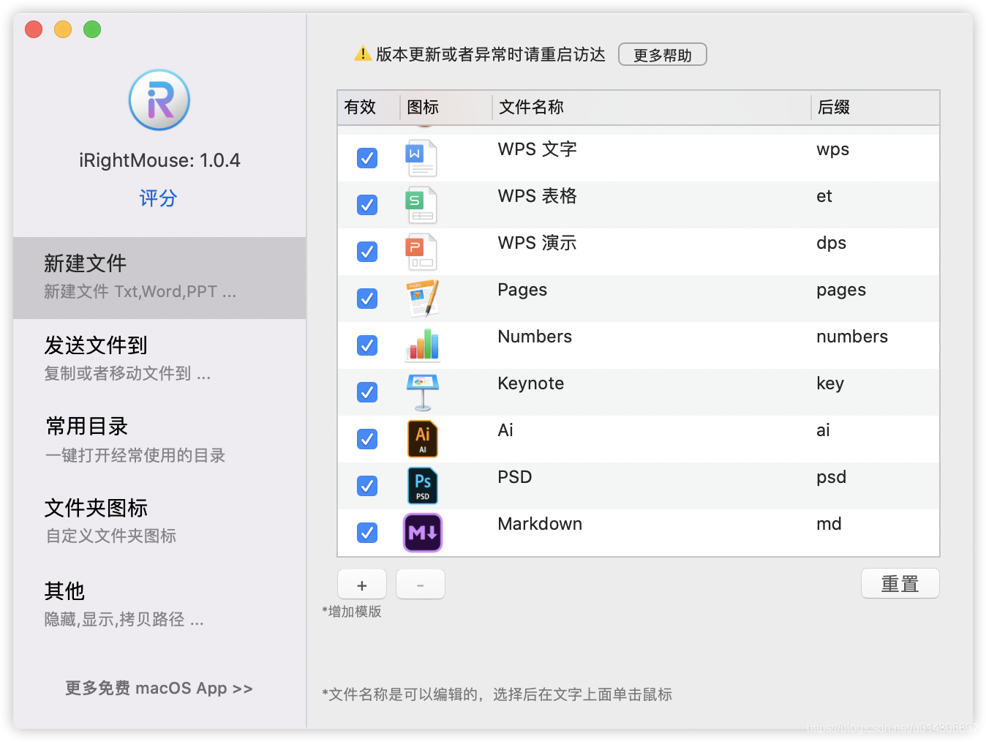Click the WPS 表格 spreadsheet icon
The height and width of the screenshot is (742, 986).
tap(421, 205)
